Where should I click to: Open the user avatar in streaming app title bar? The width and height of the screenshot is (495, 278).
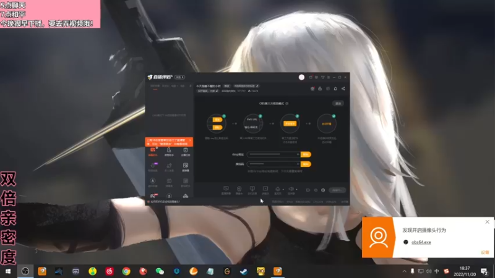tap(301, 77)
